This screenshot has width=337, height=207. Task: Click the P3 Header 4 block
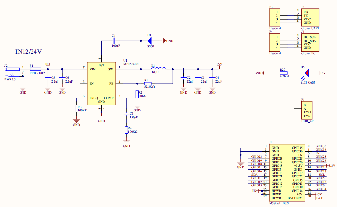275,17
